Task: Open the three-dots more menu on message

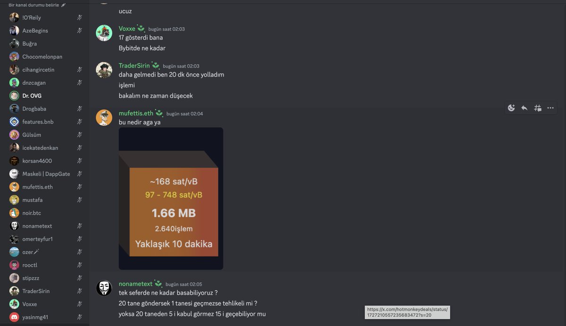Action: 550,108
